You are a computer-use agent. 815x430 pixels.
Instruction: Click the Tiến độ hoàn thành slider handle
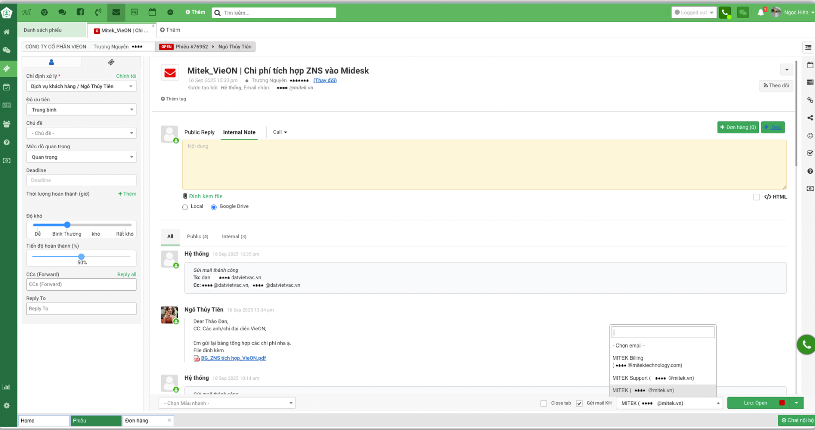click(x=81, y=257)
